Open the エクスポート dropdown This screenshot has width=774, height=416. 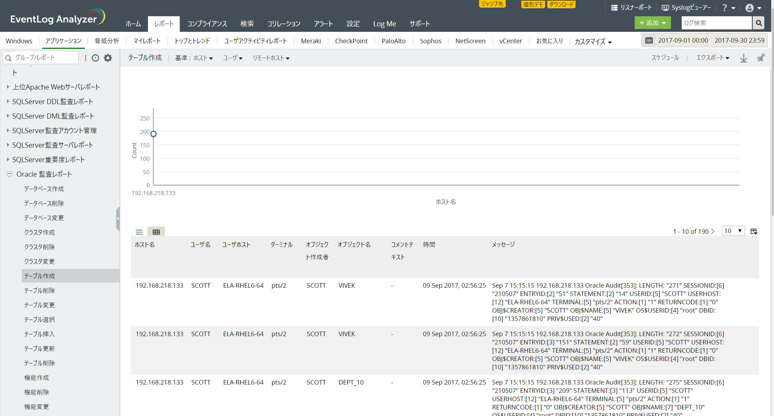click(x=712, y=58)
